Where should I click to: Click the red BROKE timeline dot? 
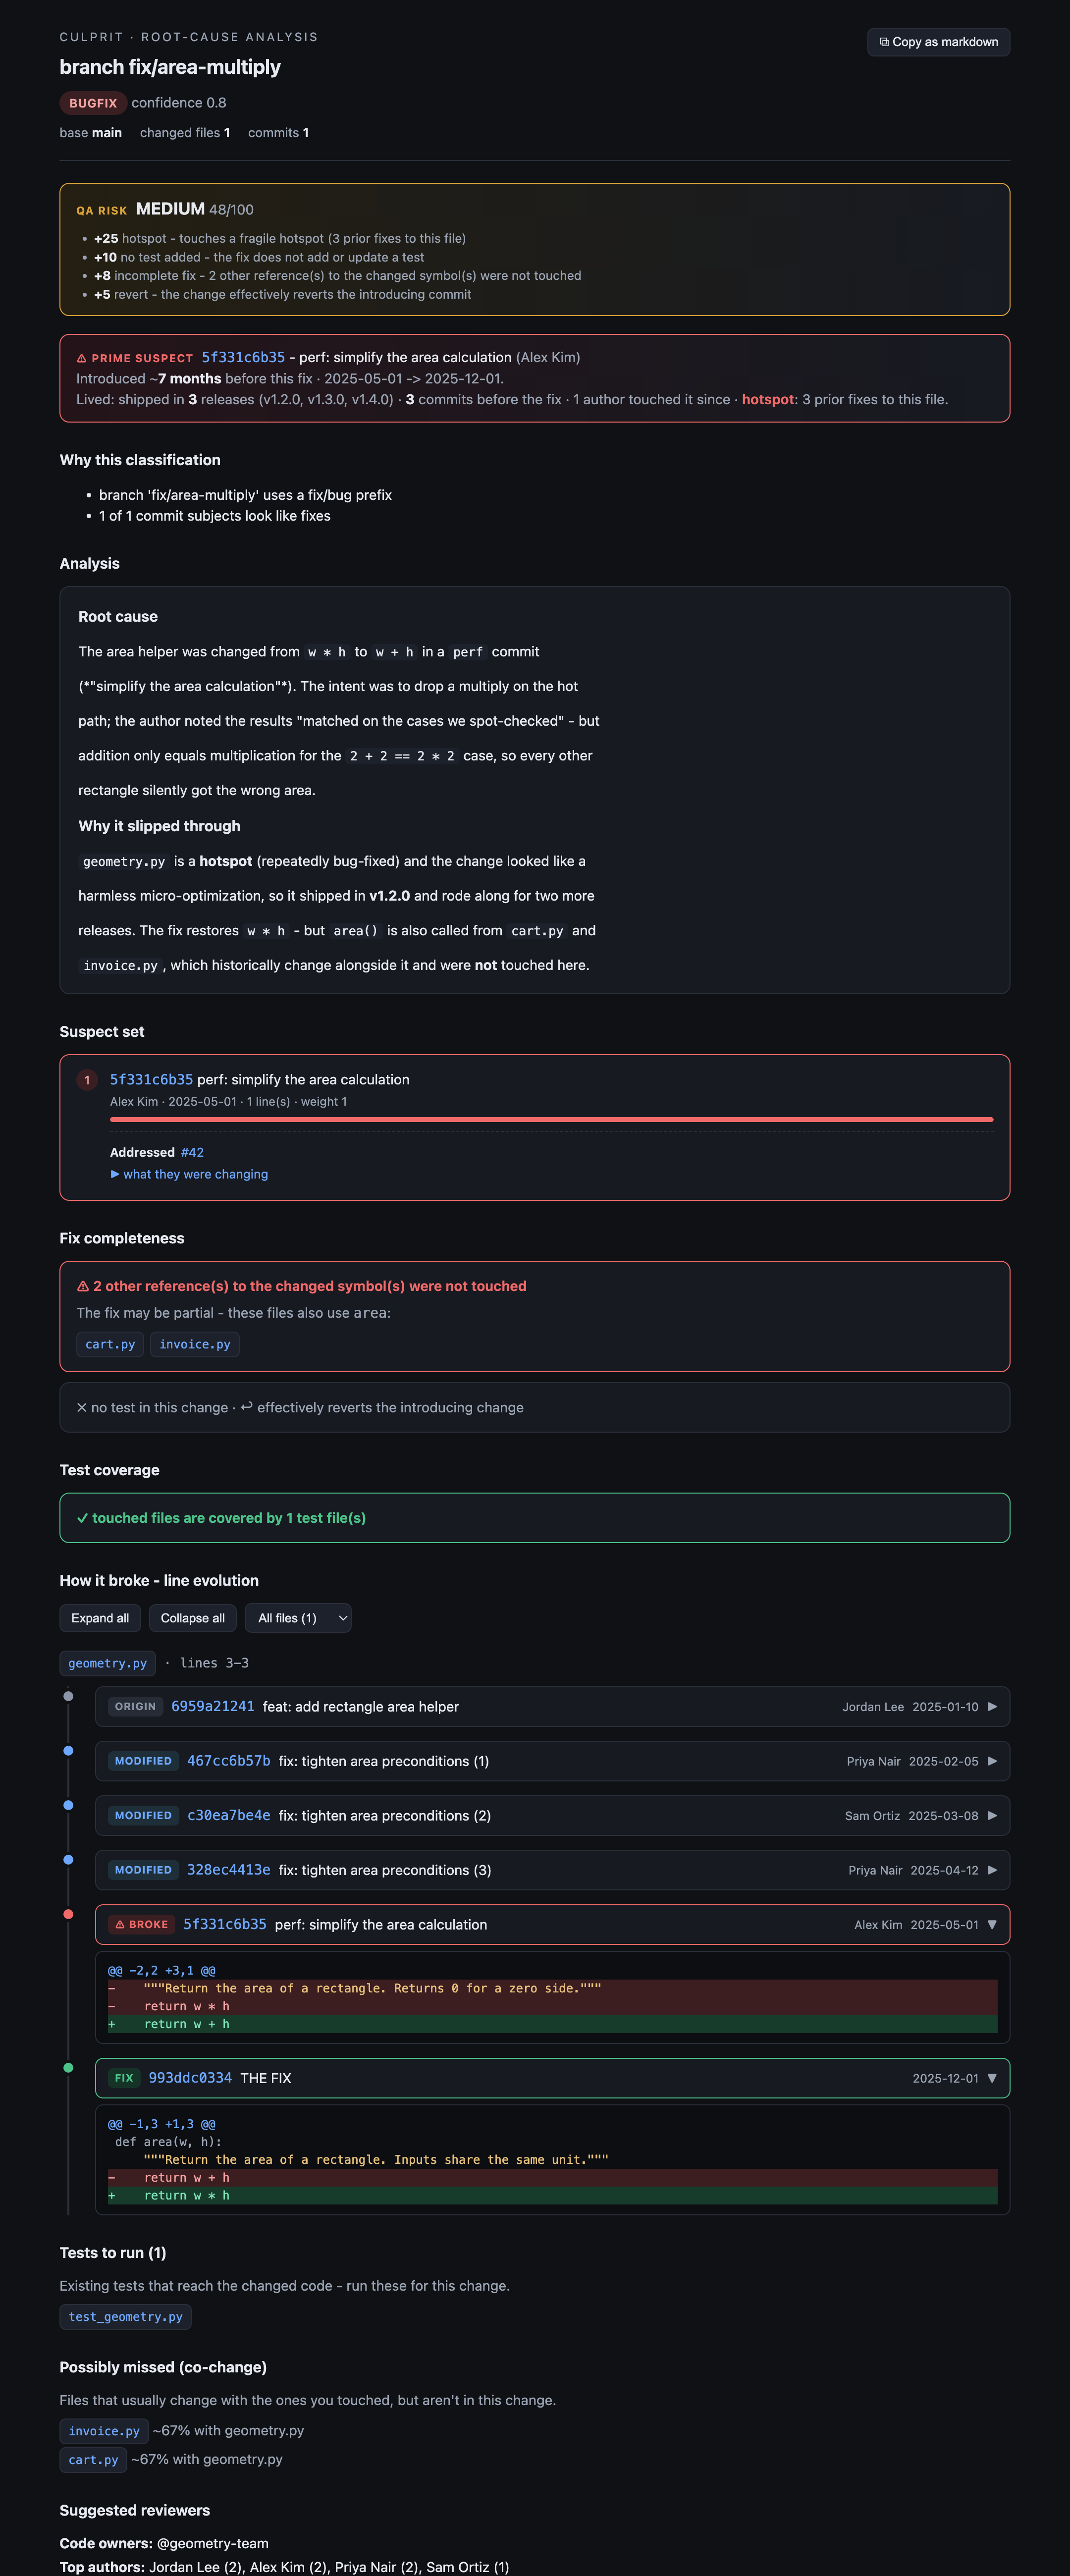(68, 1914)
